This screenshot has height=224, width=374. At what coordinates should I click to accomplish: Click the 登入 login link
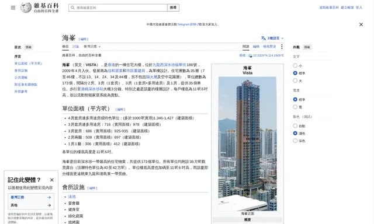359,8
